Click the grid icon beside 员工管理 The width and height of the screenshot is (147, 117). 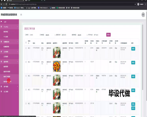[x=1, y=92]
